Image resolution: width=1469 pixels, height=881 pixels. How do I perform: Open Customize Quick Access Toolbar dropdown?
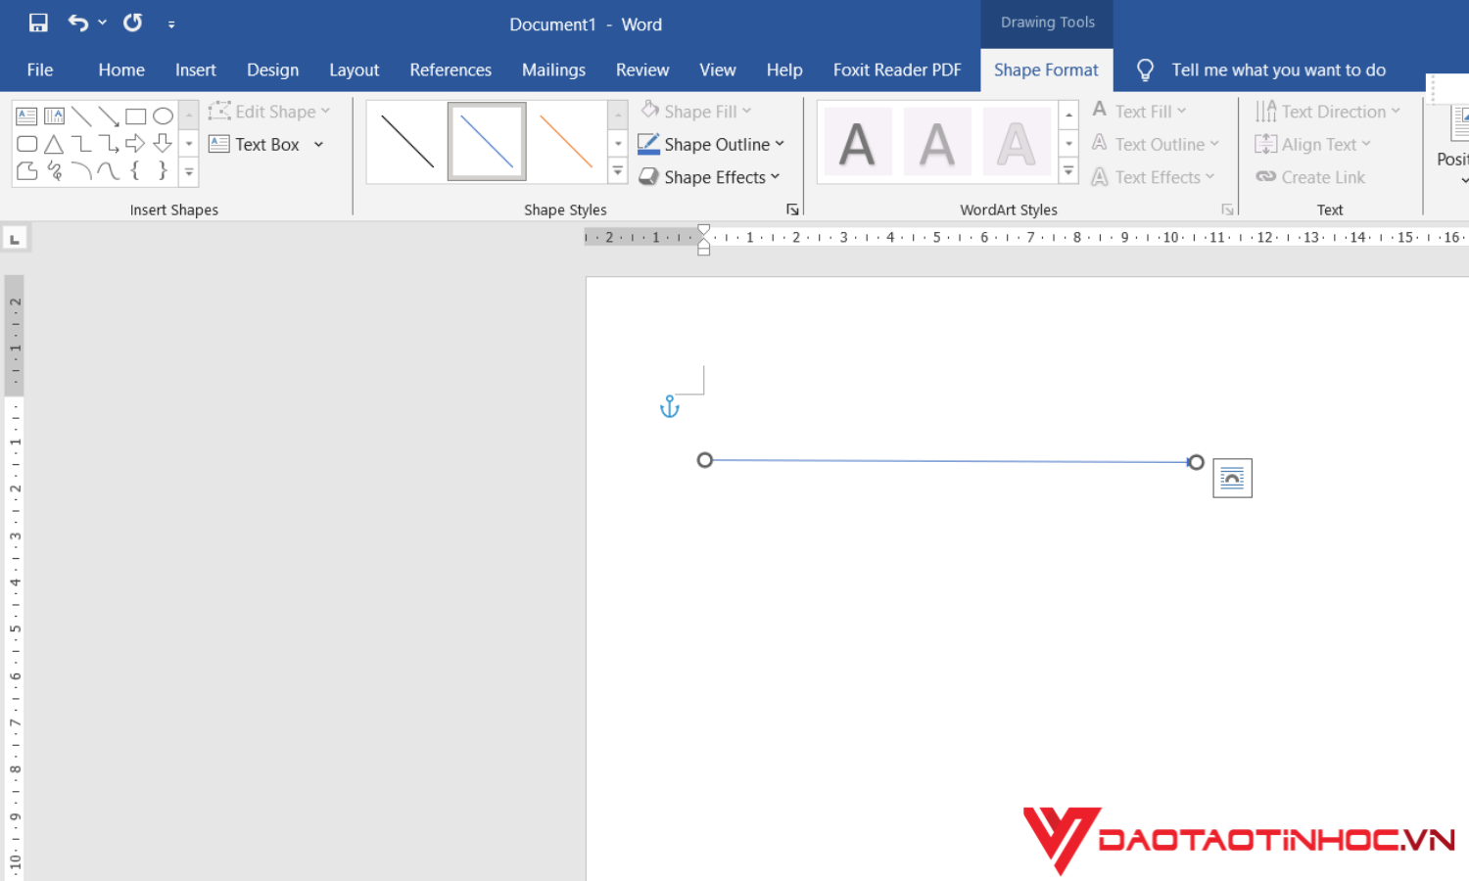click(171, 24)
